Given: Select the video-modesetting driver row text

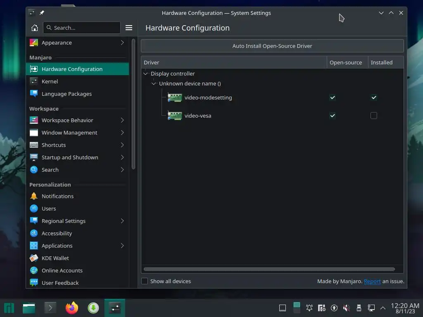Looking at the screenshot, I should [x=208, y=97].
